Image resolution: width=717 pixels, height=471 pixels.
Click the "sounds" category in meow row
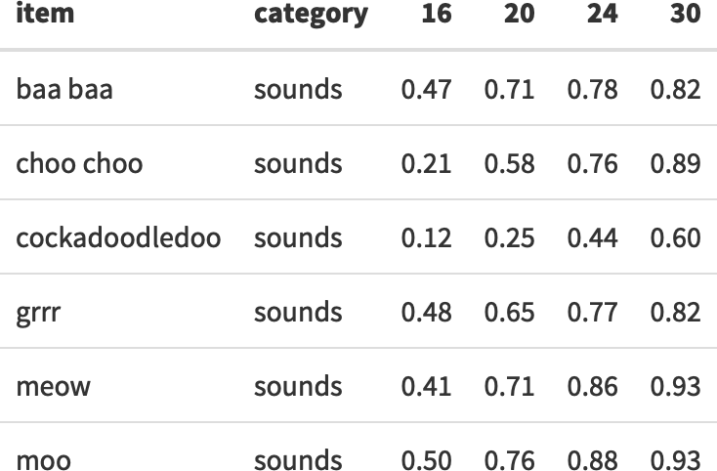coord(298,386)
